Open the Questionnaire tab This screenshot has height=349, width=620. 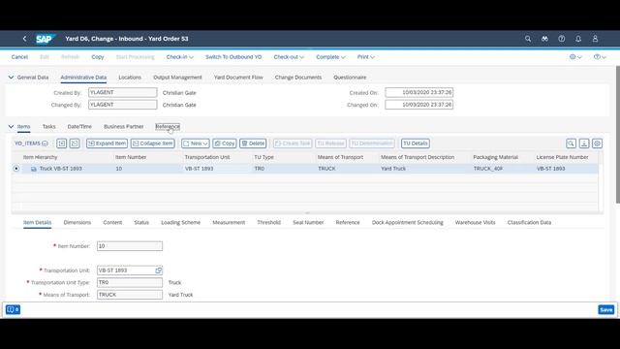click(350, 78)
